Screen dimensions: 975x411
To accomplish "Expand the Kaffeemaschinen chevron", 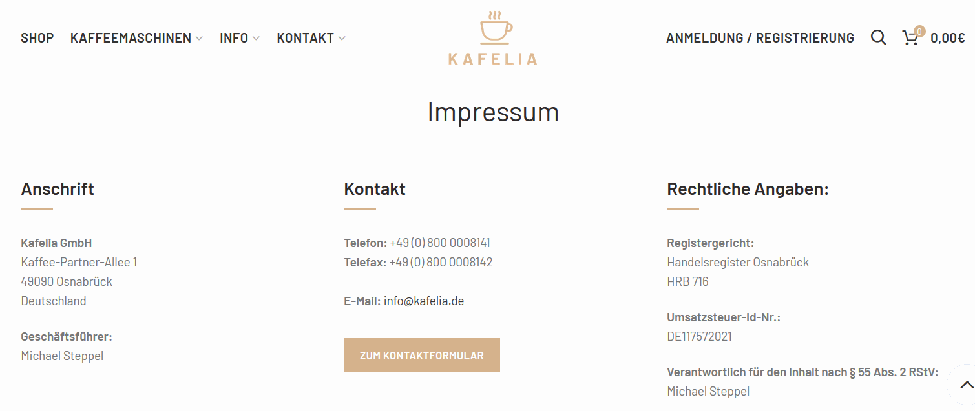I will point(199,39).
